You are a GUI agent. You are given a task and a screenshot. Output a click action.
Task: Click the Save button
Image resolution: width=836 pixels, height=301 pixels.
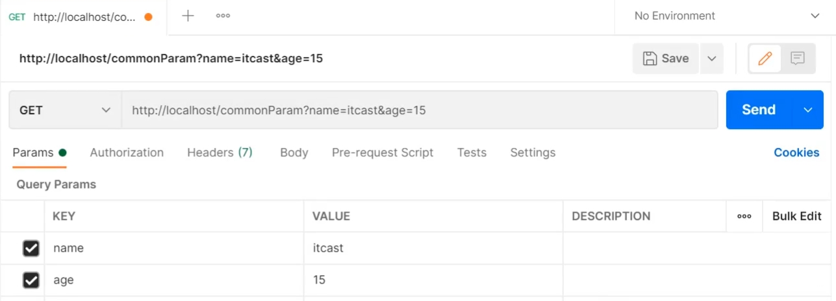point(666,58)
